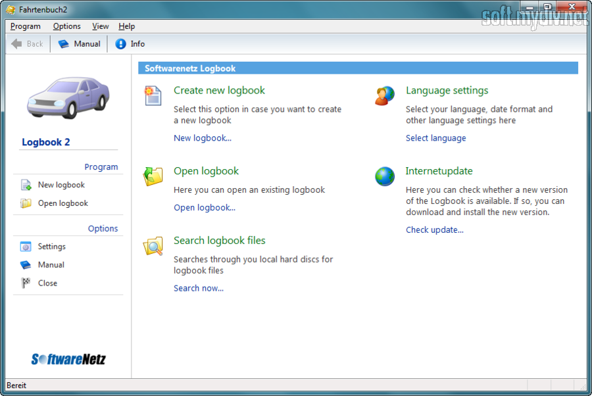The height and width of the screenshot is (396, 592).
Task: Click the 'Open logbook' green heading
Action: [x=206, y=171]
